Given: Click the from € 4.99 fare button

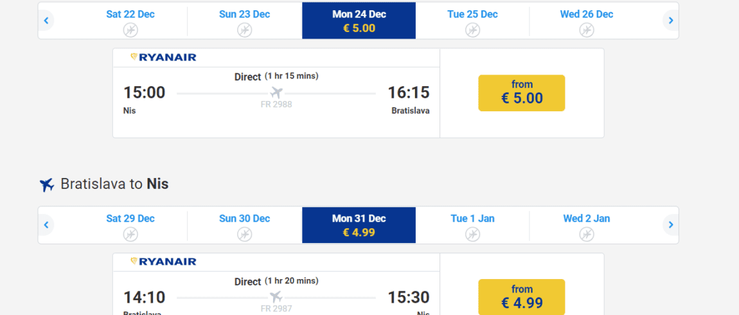Looking at the screenshot, I should [522, 297].
